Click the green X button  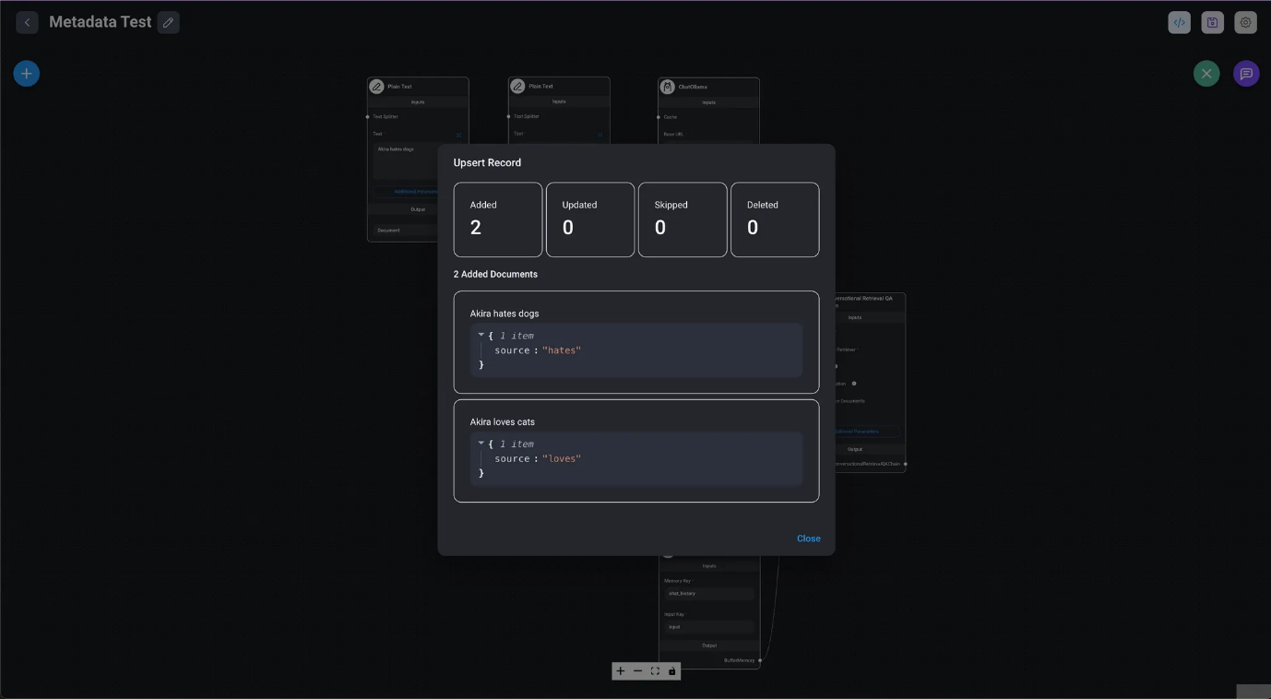click(x=1206, y=74)
